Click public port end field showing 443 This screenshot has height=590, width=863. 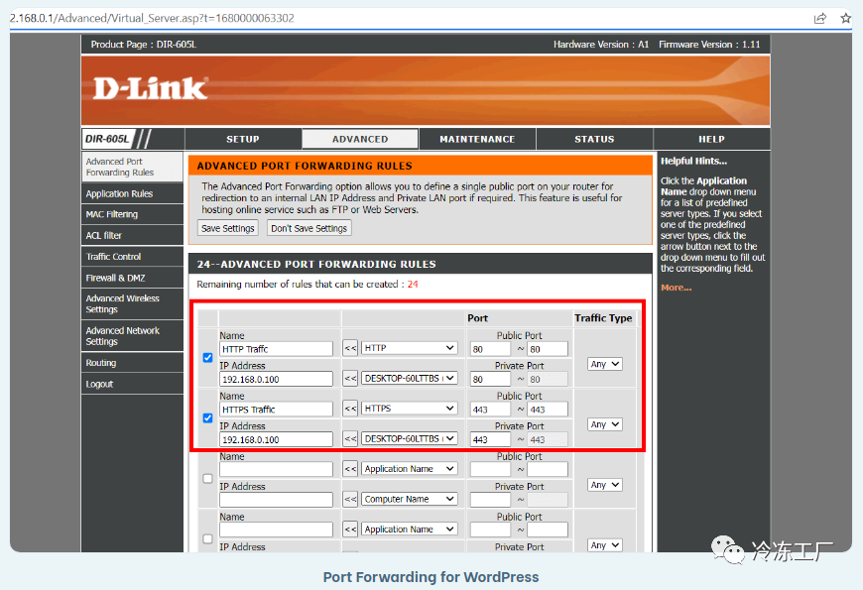548,410
